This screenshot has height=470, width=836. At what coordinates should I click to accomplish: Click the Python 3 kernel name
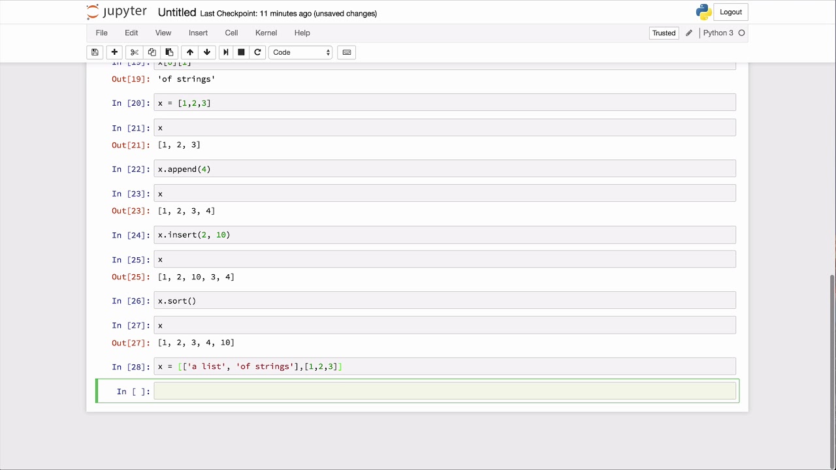[718, 33]
